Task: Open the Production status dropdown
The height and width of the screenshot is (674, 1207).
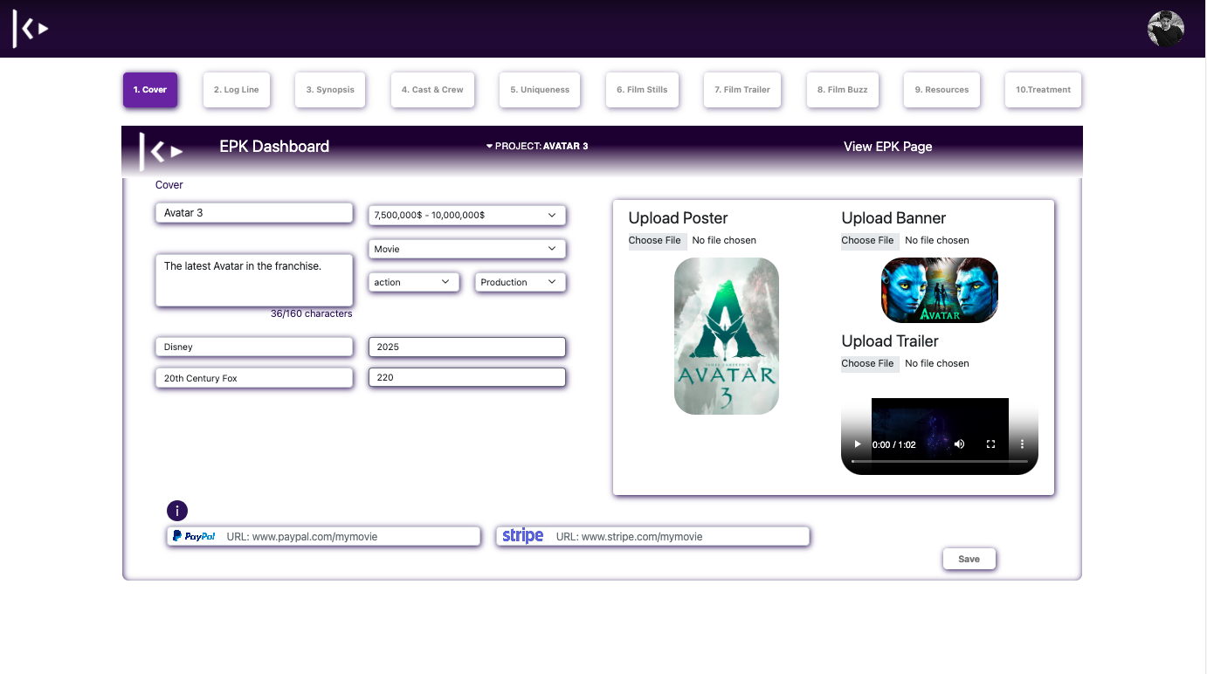Action: 521,282
